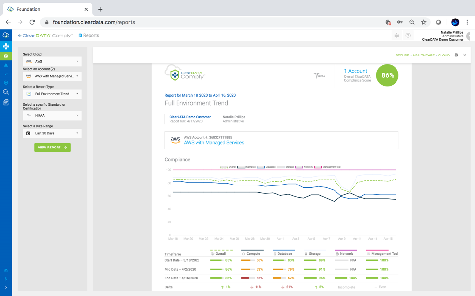Click the padlock site info icon

click(x=47, y=22)
